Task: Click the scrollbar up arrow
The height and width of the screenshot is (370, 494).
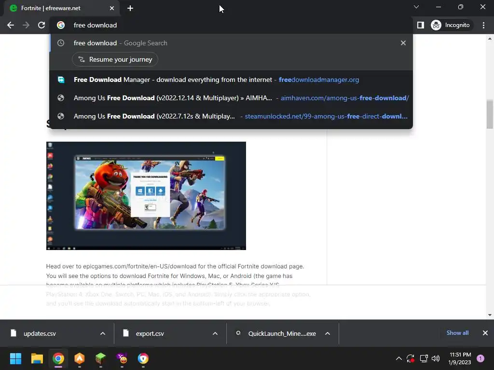Action: [490, 39]
